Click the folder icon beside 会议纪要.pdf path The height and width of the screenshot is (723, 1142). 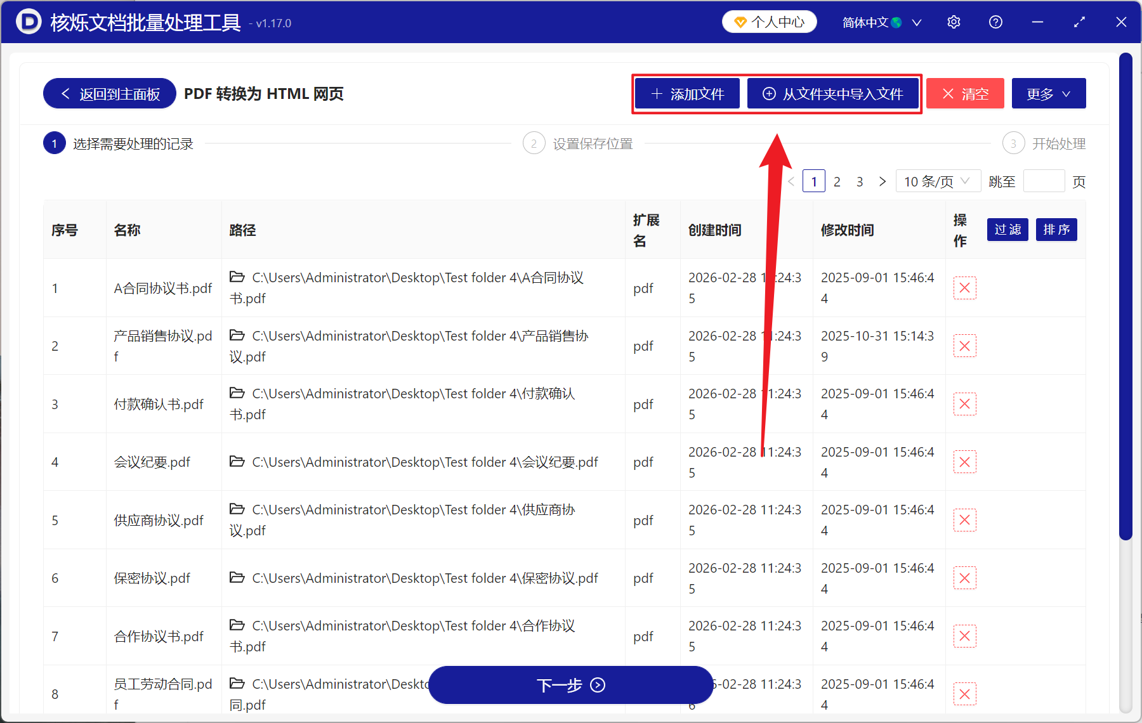coord(237,461)
